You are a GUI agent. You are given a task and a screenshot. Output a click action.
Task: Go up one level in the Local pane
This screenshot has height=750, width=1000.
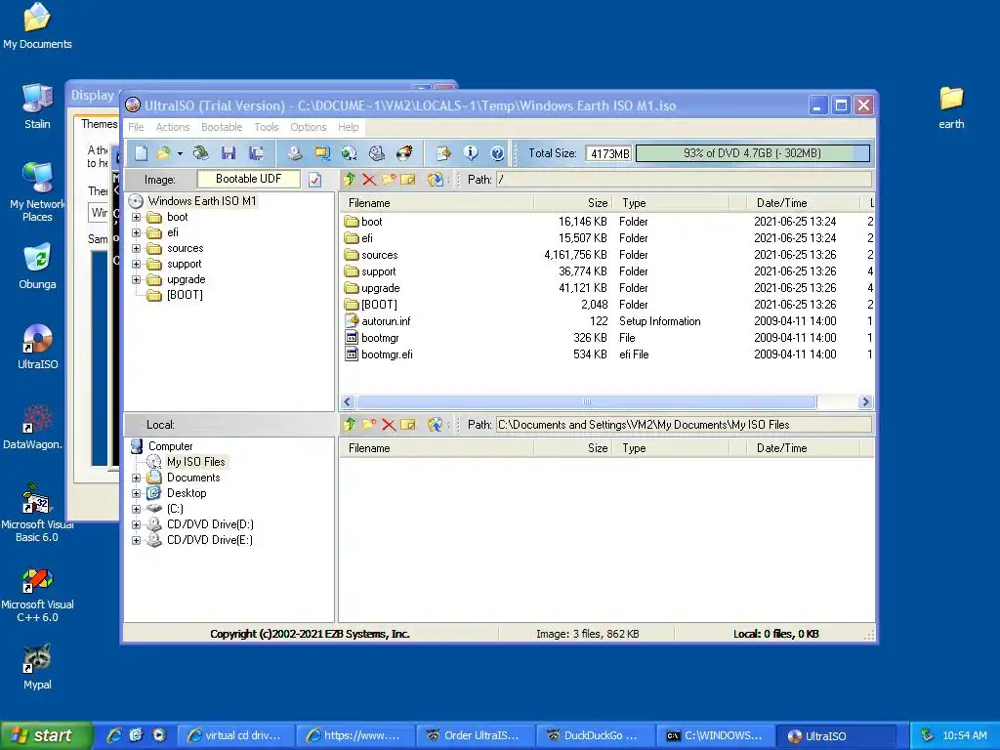click(x=350, y=424)
